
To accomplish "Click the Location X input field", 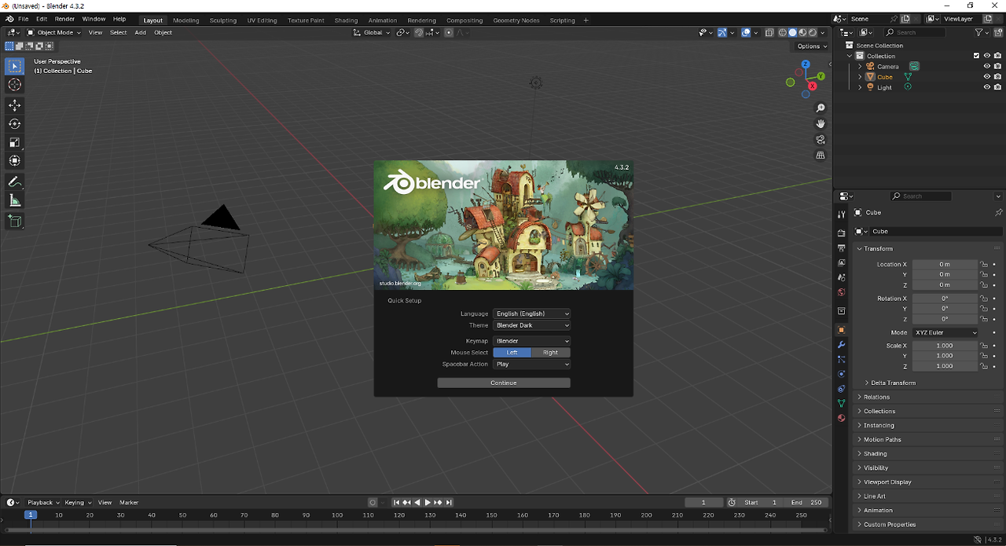I will tap(945, 265).
